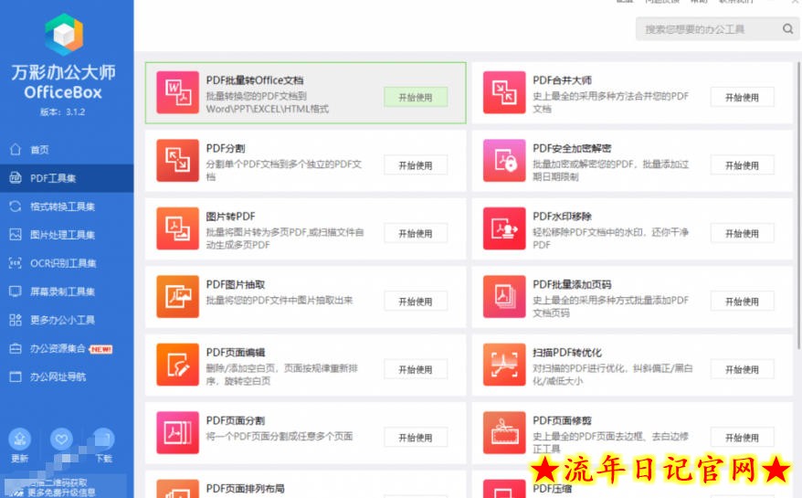The image size is (802, 498).
Task: Open 格式转换工具集 in the sidebar
Action: 67,207
